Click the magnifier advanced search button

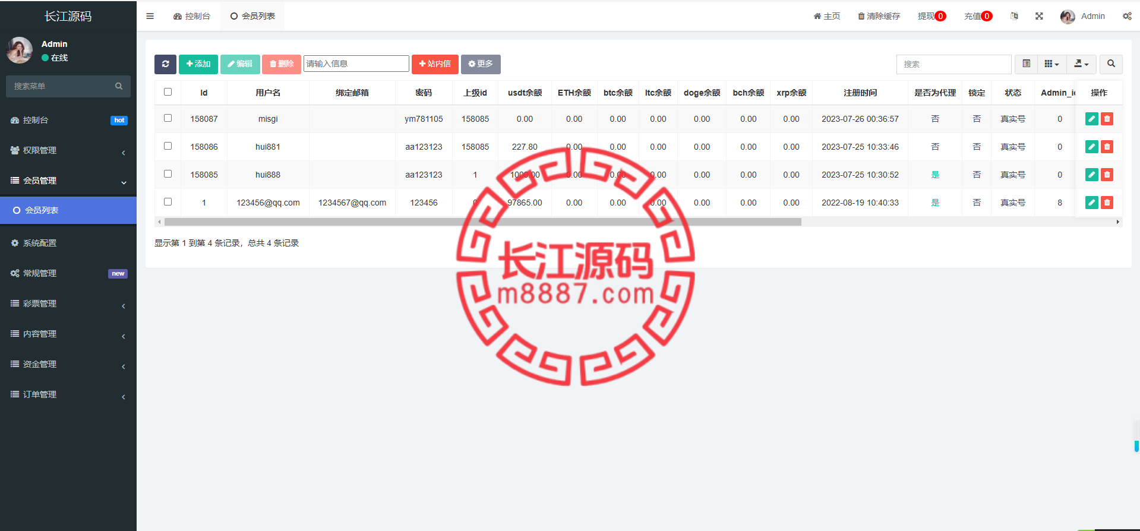coord(1111,64)
